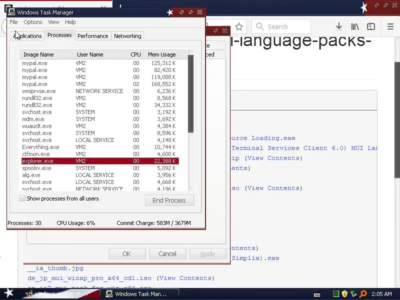Image resolution: width=400 pixels, height=300 pixels.
Task: Select the ctfmon.exe process
Action: (x=100, y=154)
